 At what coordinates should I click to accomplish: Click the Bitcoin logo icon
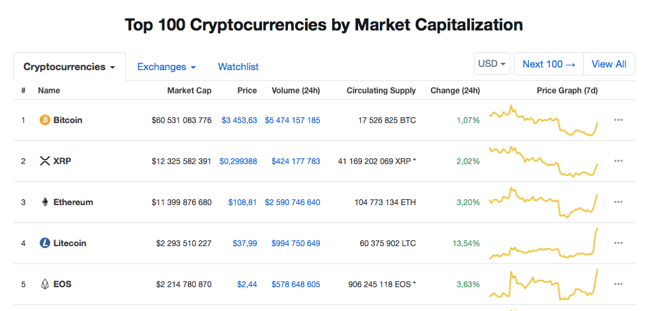44,120
